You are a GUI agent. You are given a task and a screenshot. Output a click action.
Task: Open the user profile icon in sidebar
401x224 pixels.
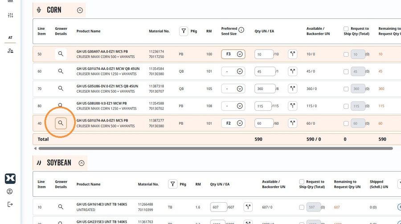click(x=10, y=191)
